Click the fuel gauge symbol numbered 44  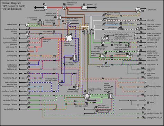click(111, 43)
